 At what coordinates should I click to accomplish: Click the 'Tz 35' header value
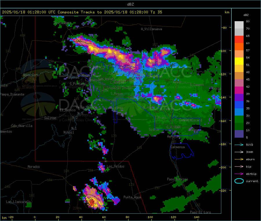(156, 12)
